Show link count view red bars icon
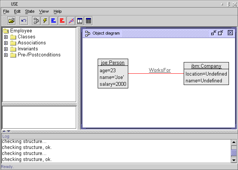This screenshot has height=170, width=238. pyautogui.click(x=62, y=21)
